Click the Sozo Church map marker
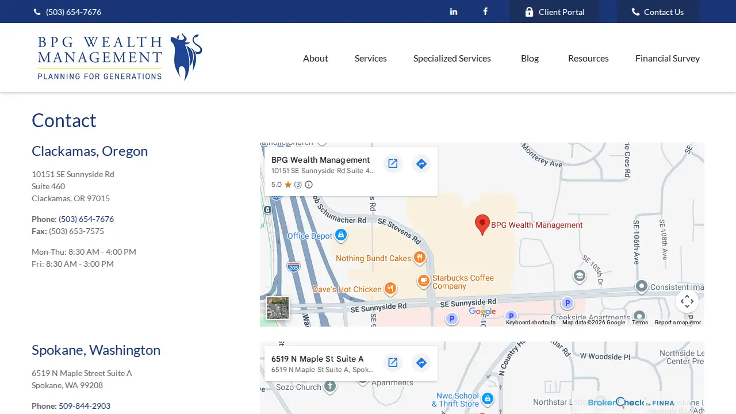The height and width of the screenshot is (414, 736). [330, 386]
